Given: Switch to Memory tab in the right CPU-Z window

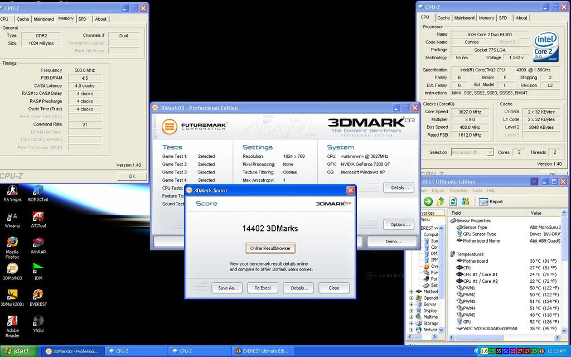Looking at the screenshot, I should coord(486,18).
